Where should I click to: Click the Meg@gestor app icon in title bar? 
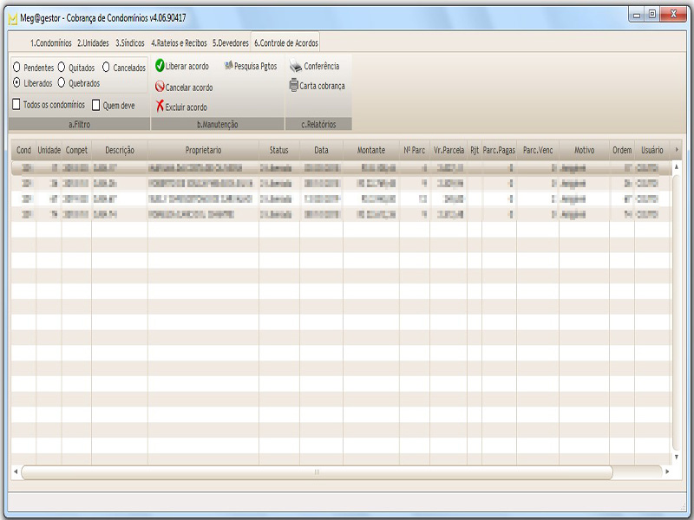tap(12, 17)
